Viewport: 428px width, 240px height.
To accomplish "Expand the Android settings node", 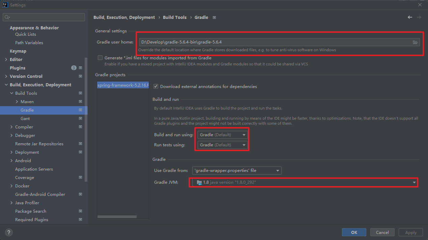I will tap(11, 160).
